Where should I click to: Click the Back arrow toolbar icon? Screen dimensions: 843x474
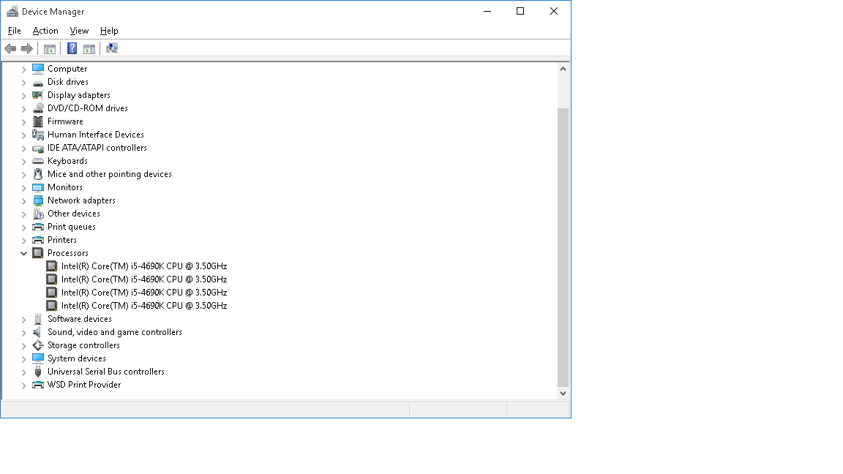10,49
